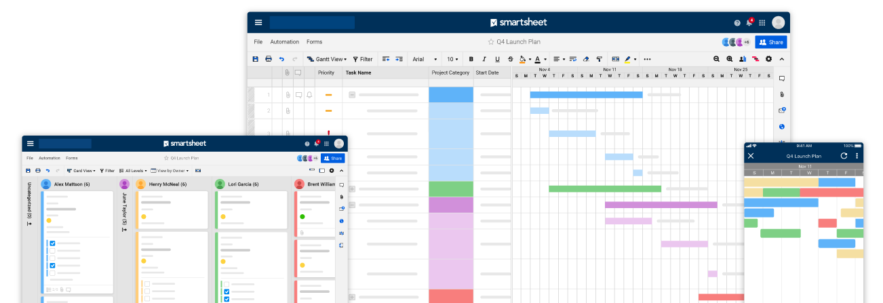Open the Gantt View dropdown

[326, 59]
